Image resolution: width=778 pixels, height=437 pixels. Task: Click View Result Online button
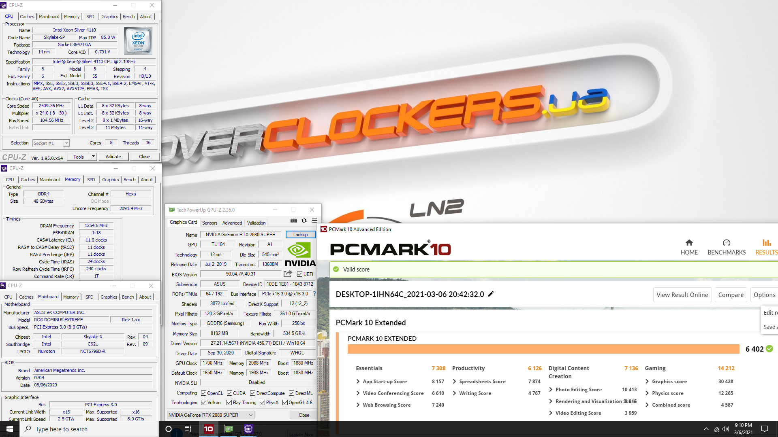(682, 295)
